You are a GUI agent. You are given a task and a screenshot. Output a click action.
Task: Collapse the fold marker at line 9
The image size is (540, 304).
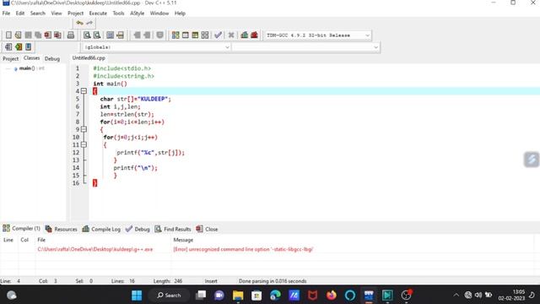pyautogui.click(x=84, y=129)
